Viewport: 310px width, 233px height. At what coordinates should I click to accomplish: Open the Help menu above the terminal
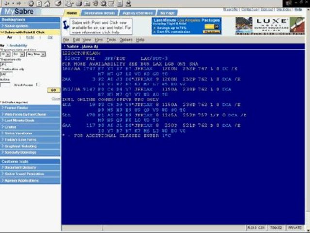[x=140, y=40]
